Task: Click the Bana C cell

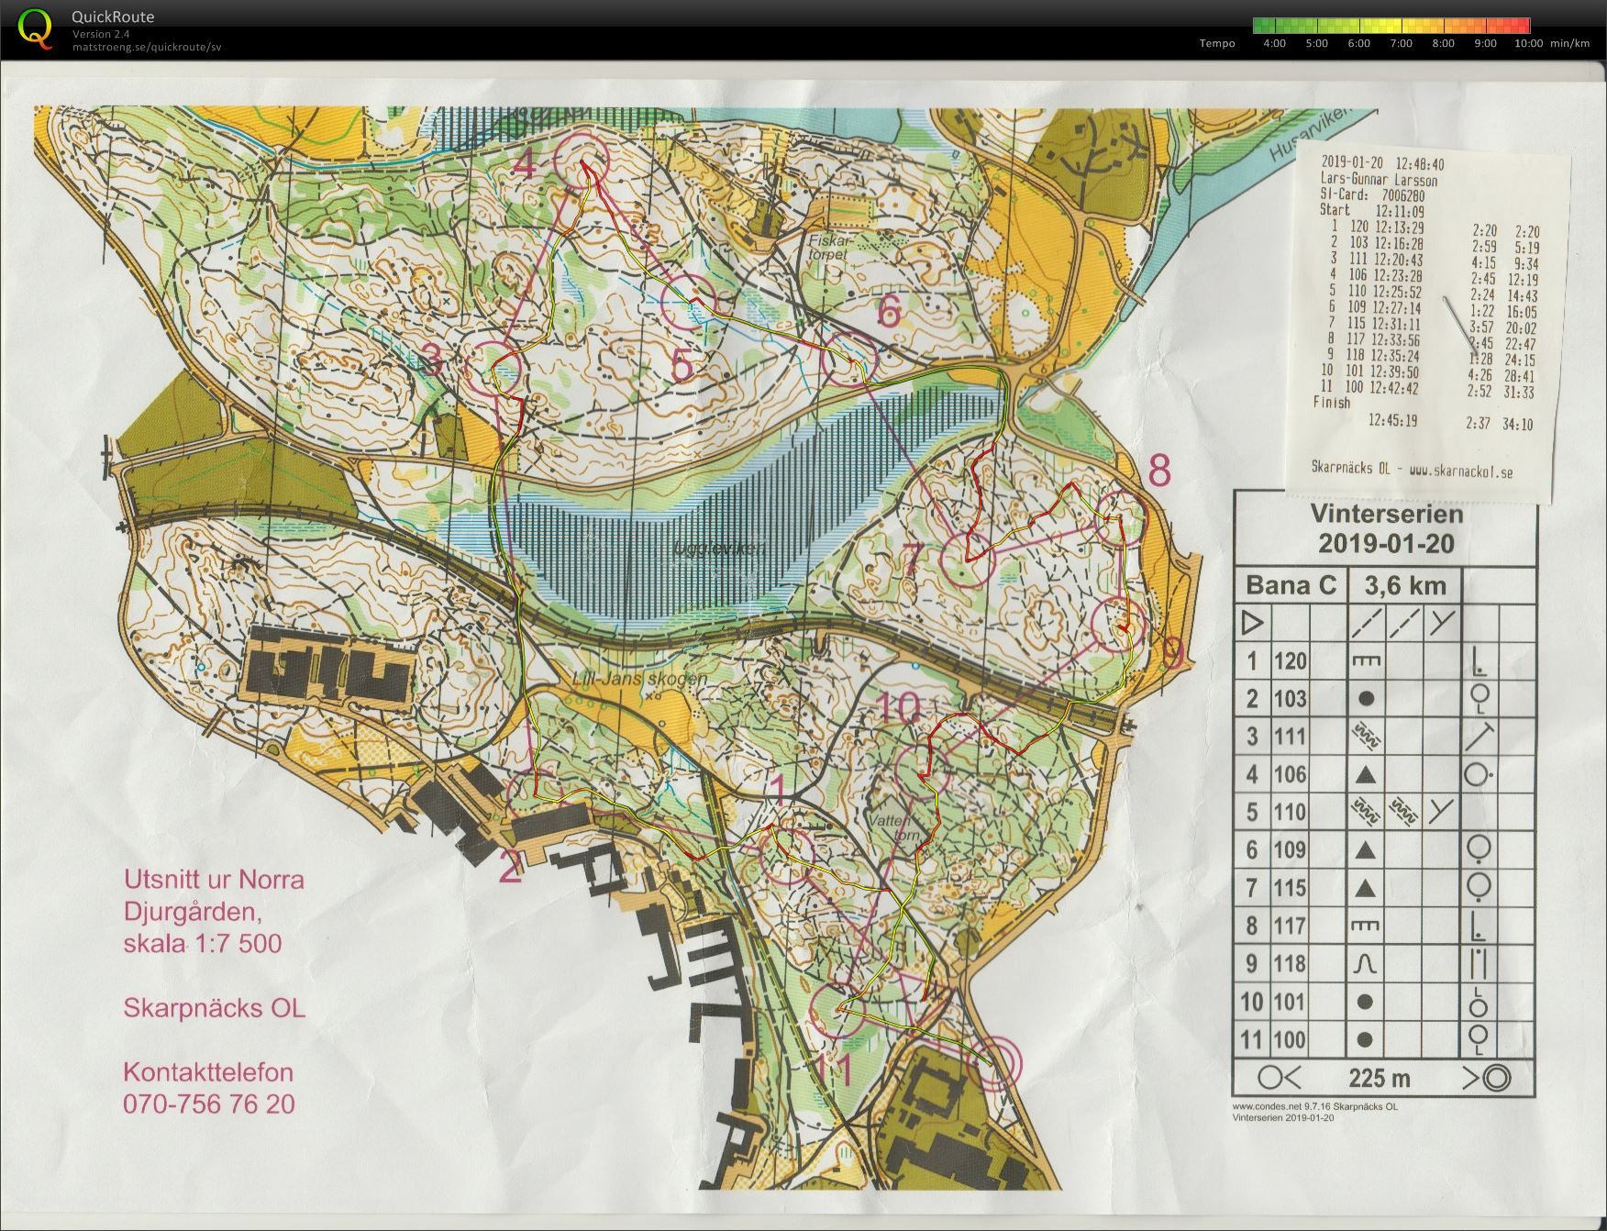Action: pos(1291,585)
